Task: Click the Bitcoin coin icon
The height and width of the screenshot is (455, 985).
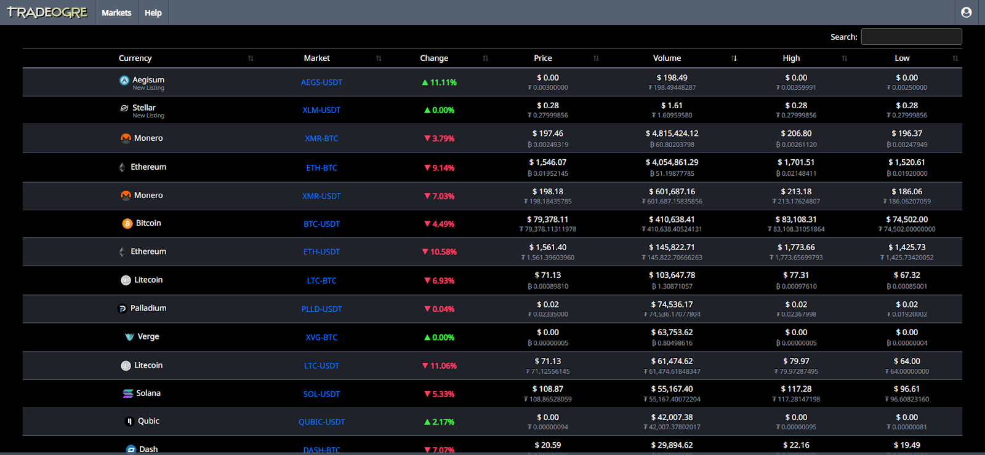Action: [x=127, y=223]
